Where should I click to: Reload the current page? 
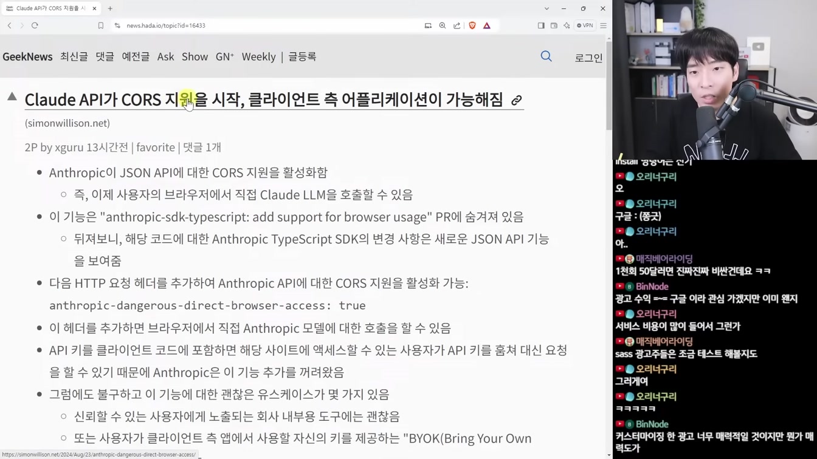(x=35, y=25)
